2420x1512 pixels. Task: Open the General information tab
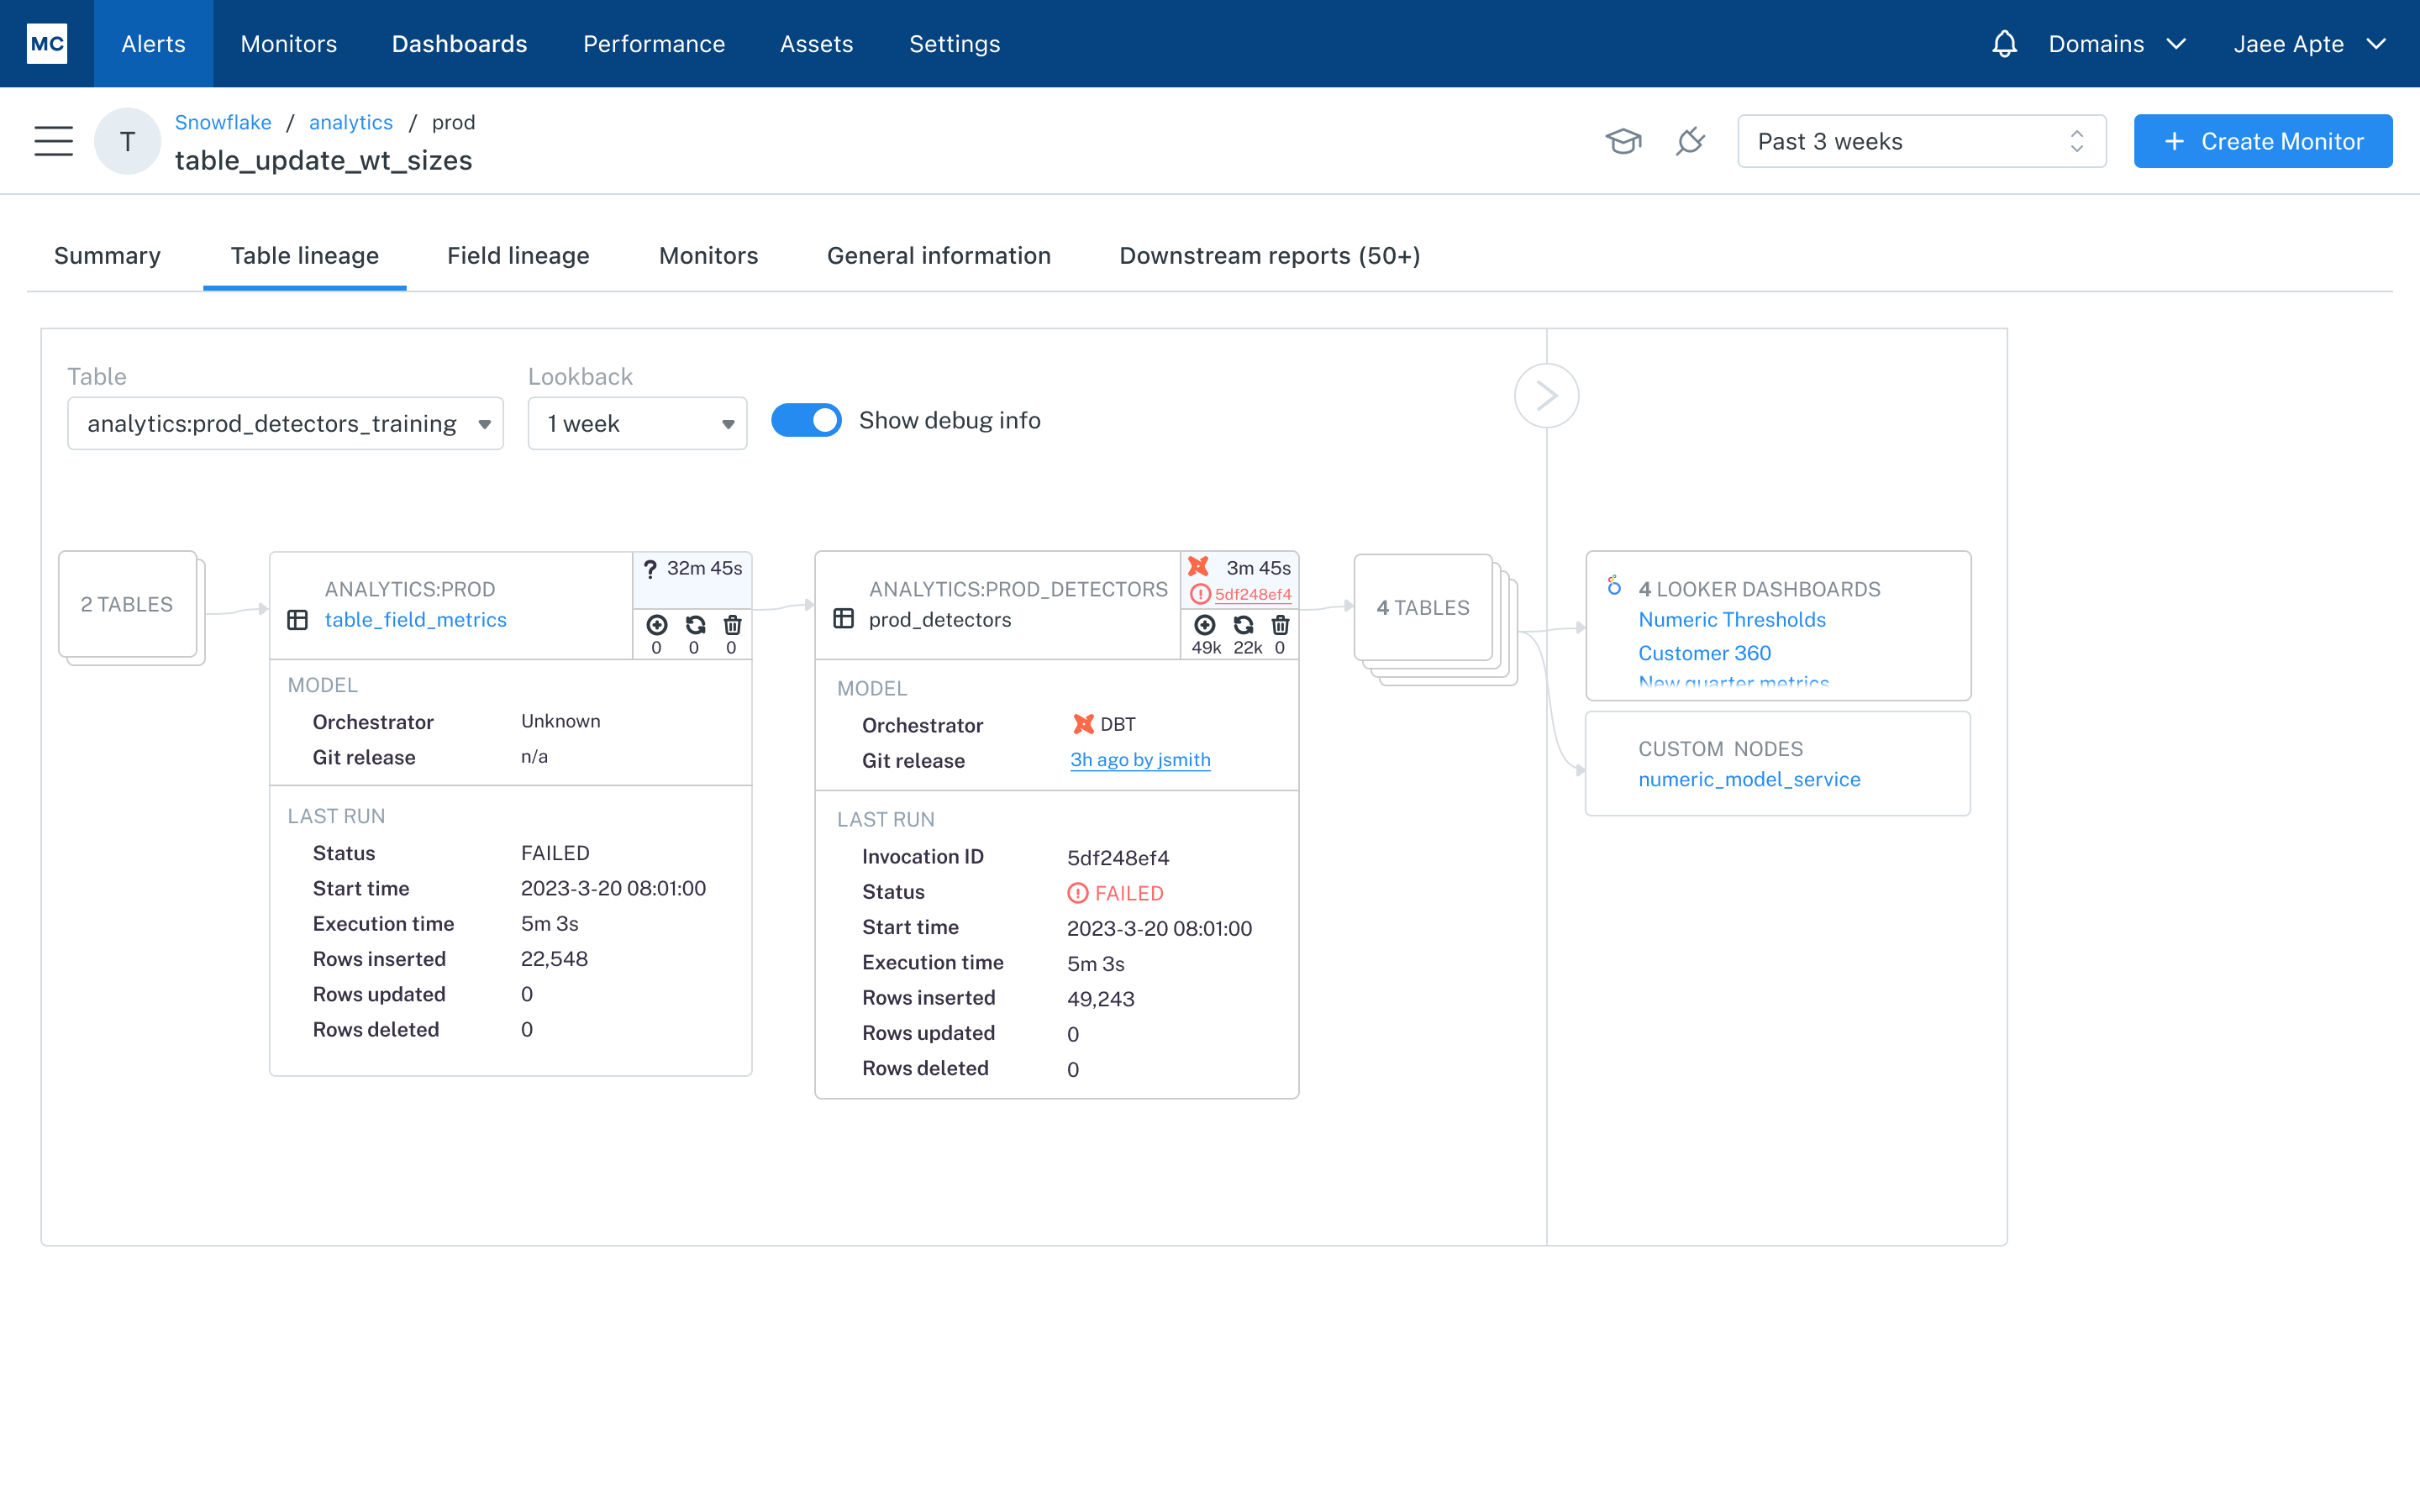click(939, 256)
